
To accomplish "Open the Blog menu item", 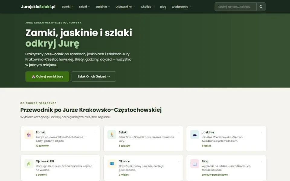I will pos(163,7).
